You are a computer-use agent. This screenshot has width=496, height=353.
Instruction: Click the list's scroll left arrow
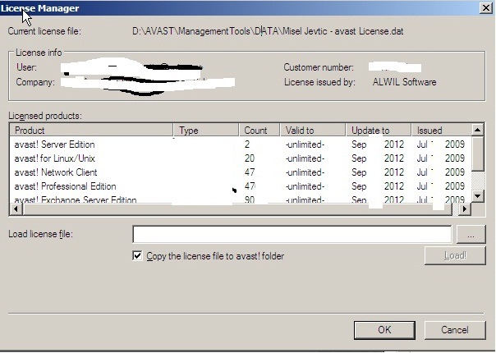coord(16,209)
